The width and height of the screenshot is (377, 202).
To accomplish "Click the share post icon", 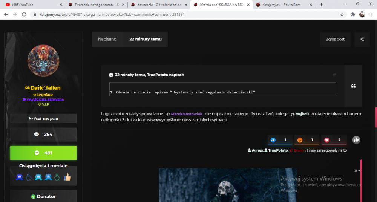I will [x=362, y=39].
